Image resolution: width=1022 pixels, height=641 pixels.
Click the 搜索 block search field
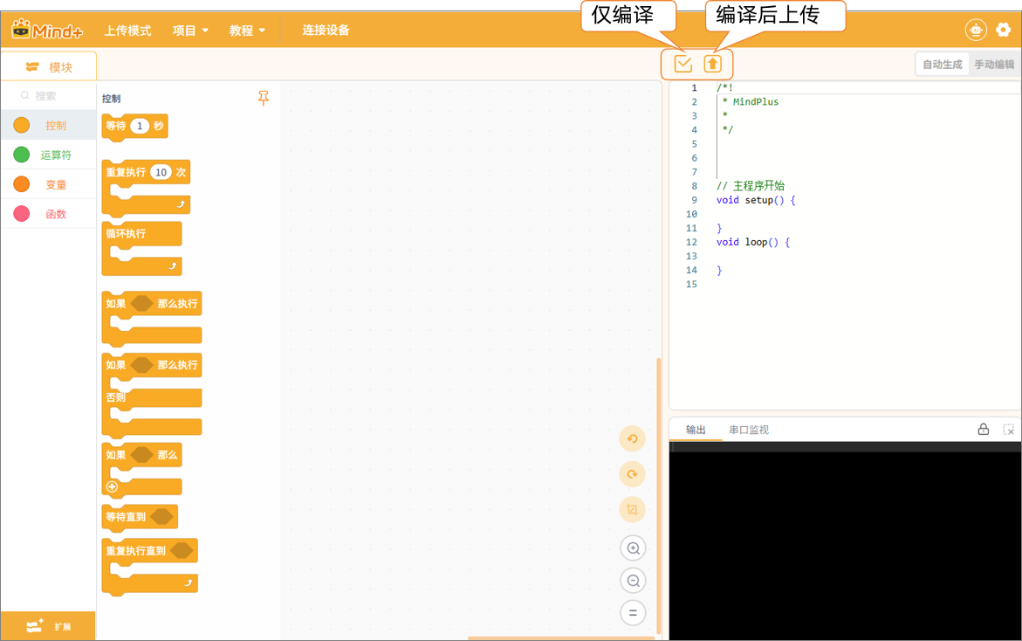click(x=52, y=96)
